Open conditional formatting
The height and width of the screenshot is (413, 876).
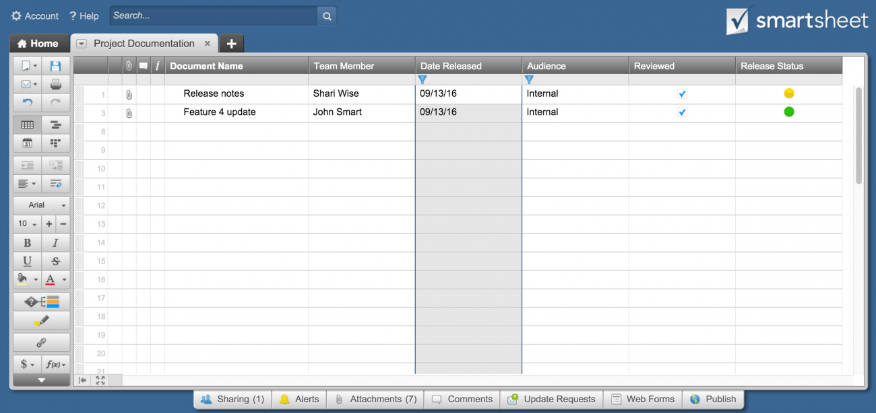coord(41,301)
